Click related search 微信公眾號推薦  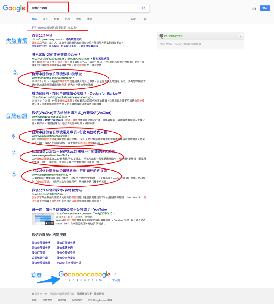41,263
